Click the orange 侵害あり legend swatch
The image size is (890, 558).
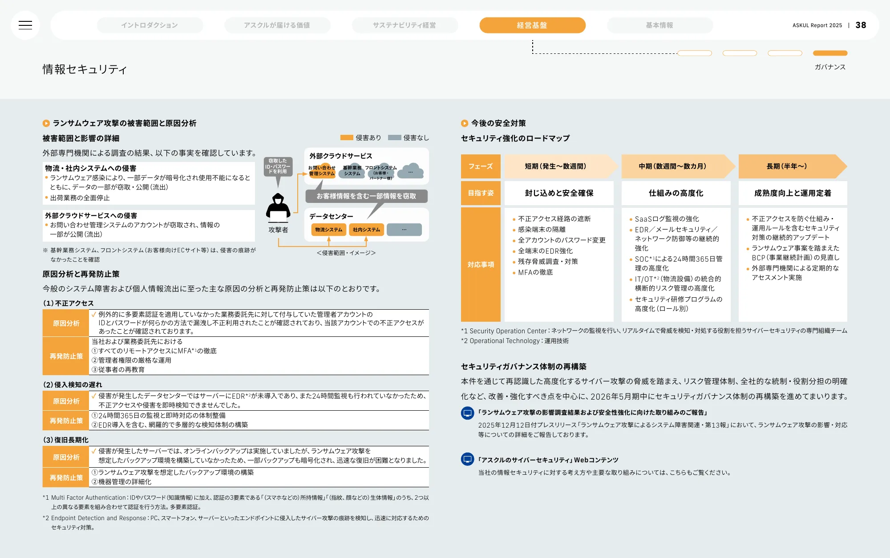(x=347, y=138)
